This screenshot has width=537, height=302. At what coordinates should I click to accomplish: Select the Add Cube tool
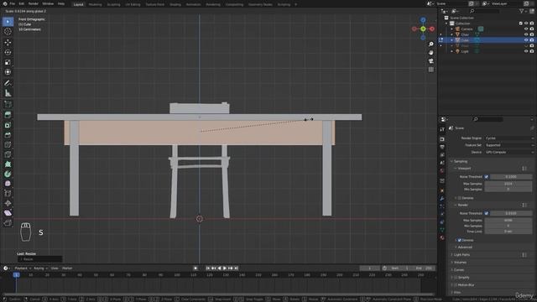[x=8, y=104]
